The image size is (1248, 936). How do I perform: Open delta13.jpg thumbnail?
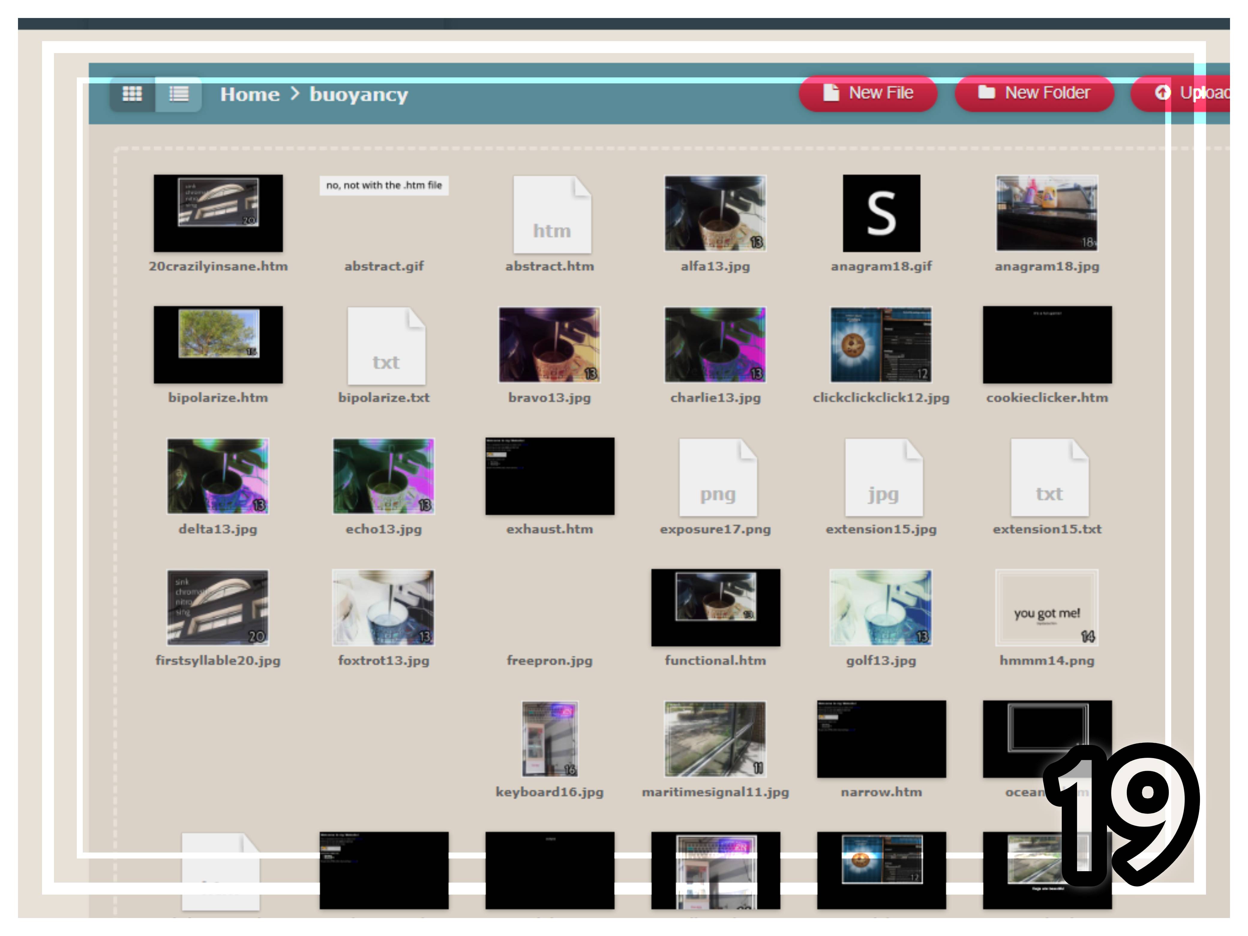[218, 476]
